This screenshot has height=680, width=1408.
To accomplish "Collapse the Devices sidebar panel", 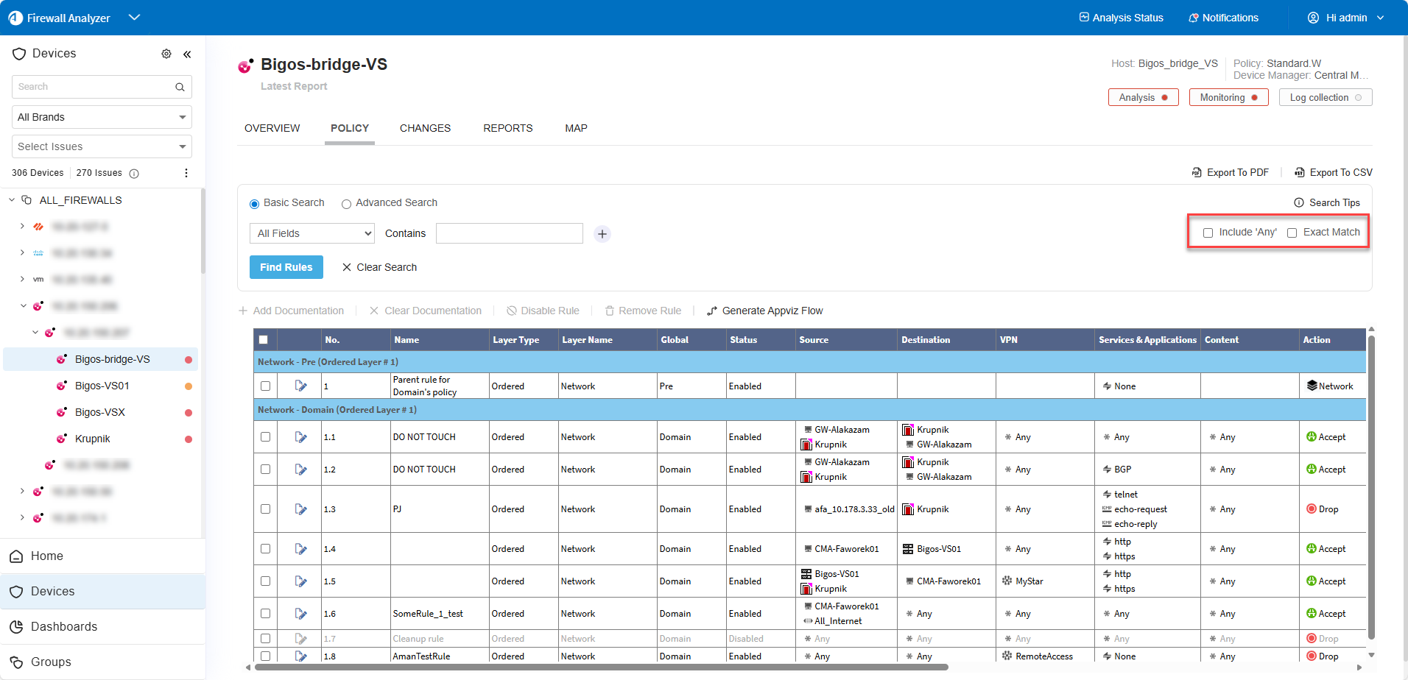I will tap(187, 54).
